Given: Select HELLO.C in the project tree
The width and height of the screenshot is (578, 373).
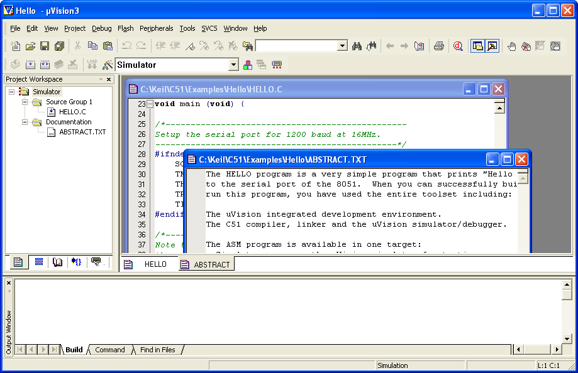Looking at the screenshot, I should coord(72,112).
